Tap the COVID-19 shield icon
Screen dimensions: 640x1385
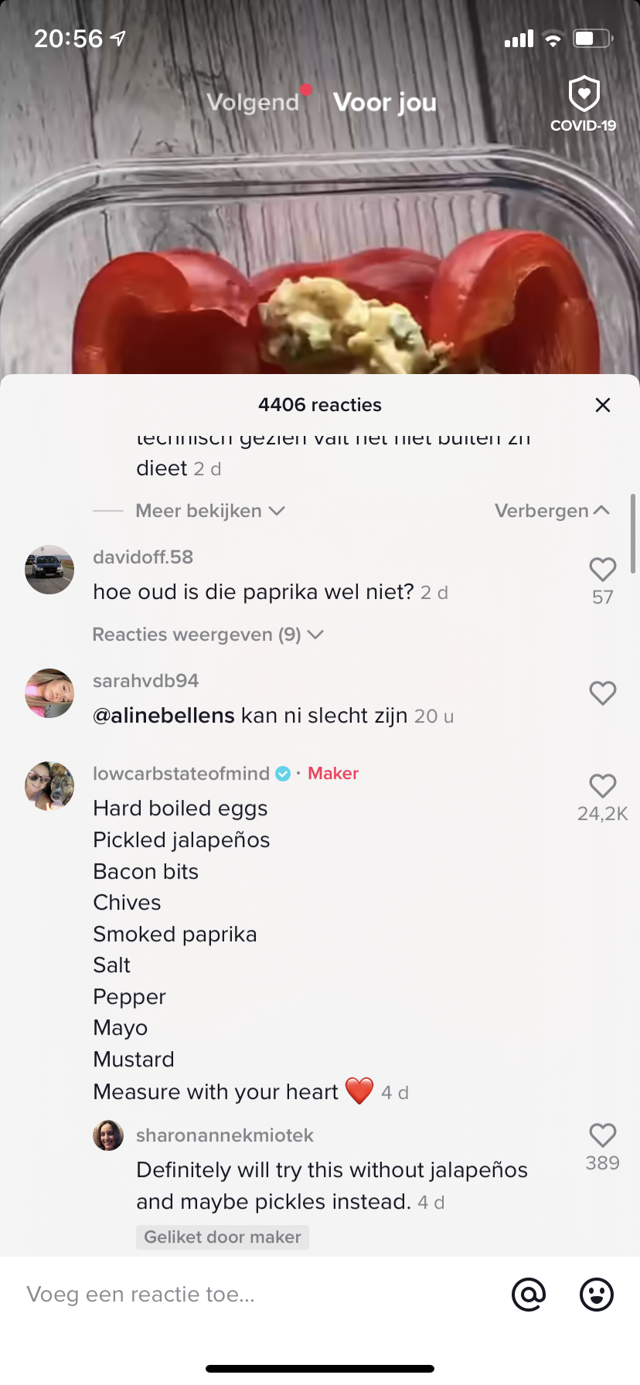coord(584,96)
